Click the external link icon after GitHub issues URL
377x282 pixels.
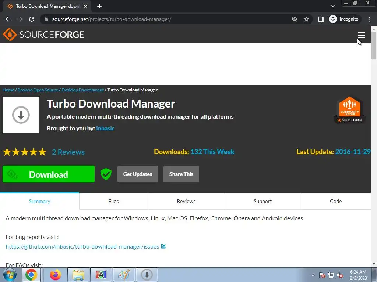tap(163, 246)
